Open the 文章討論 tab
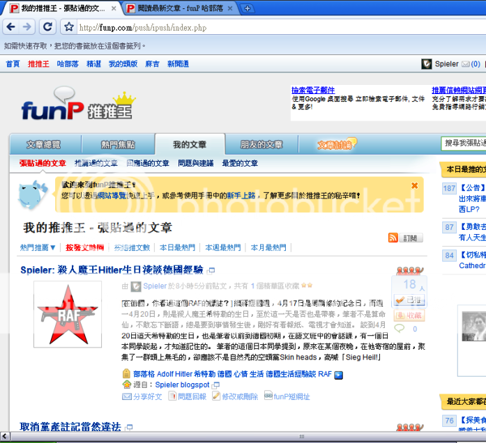 [337, 144]
